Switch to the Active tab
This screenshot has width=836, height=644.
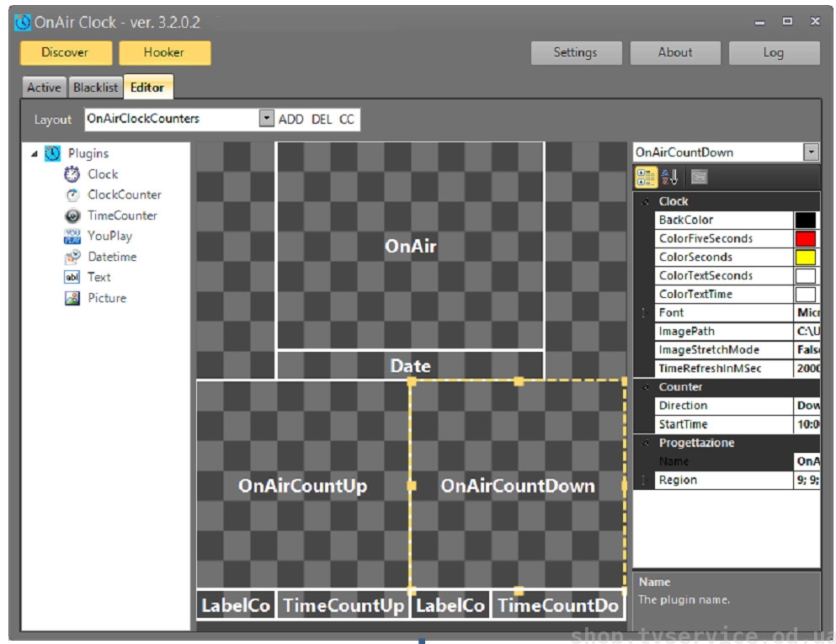44,88
